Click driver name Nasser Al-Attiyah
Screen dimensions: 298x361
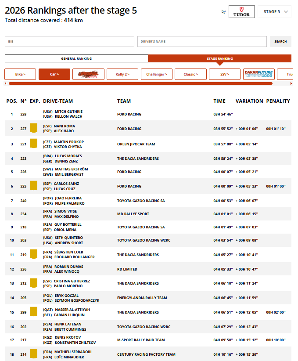(72, 310)
